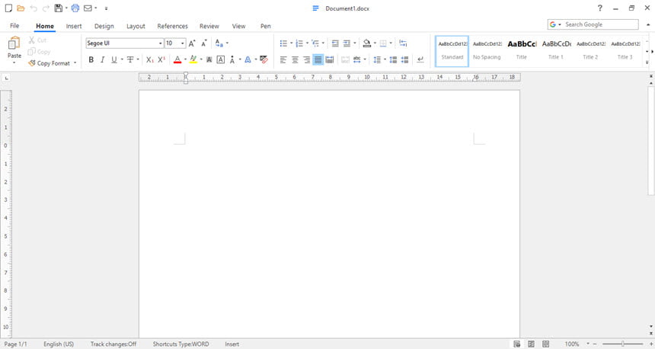The image size is (655, 349).
Task: Toggle the Insert mode in the status bar
Action: pos(232,344)
